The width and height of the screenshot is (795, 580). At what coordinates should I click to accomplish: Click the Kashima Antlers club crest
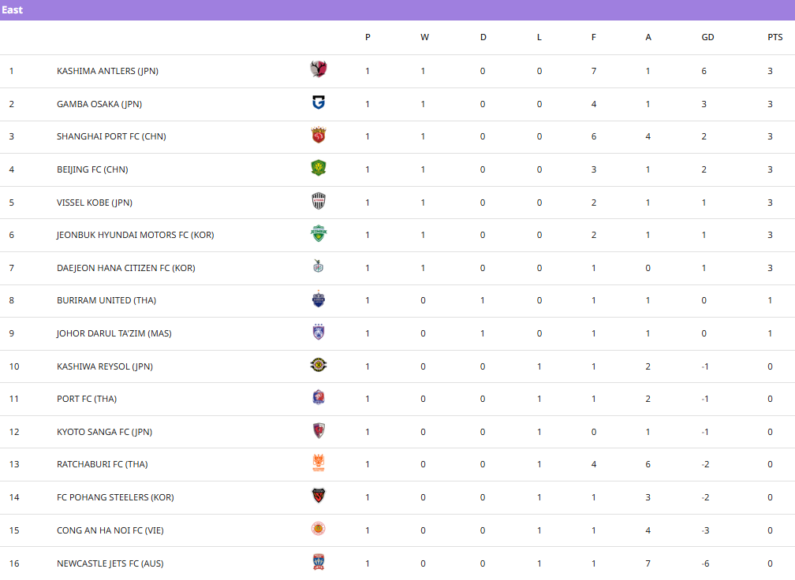pos(319,69)
